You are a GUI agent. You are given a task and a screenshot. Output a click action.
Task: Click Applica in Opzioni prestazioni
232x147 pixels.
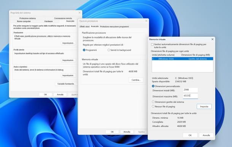141,132
